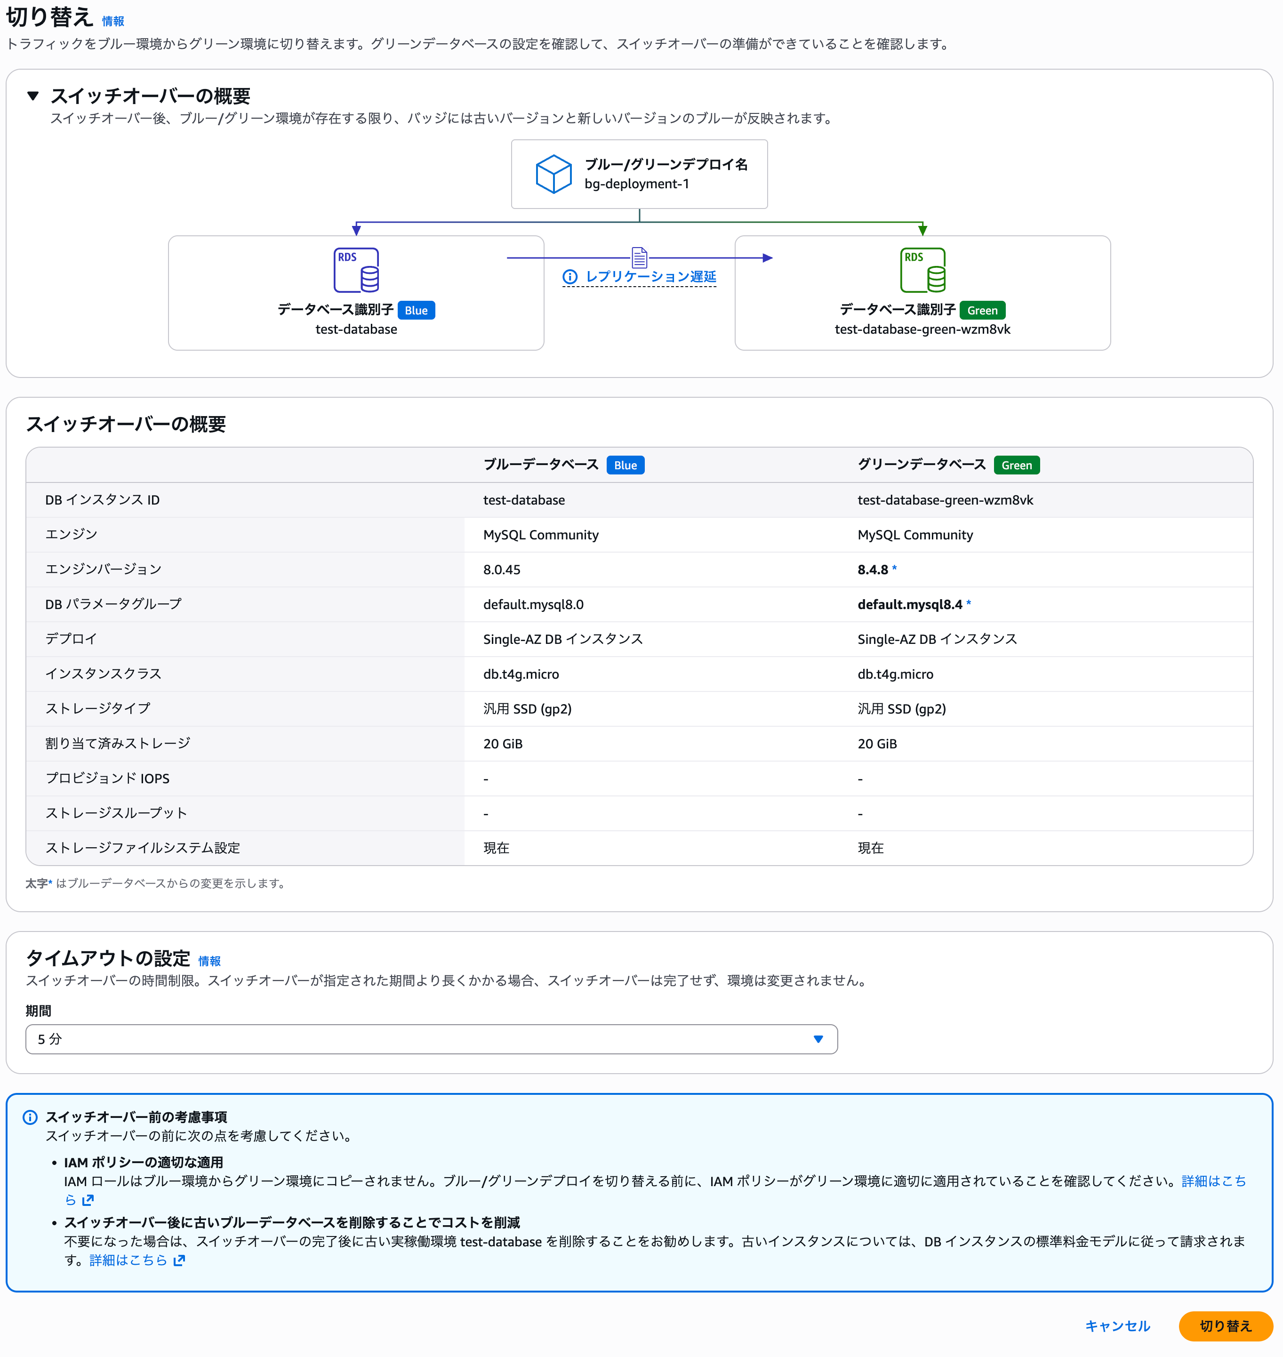
Task: Open 情報 link next to 切り替え title
Action: tap(113, 21)
